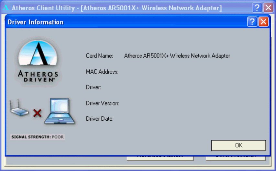The height and width of the screenshot is (171, 276).
Task: Click the wireless router icon
Action: coord(19,108)
